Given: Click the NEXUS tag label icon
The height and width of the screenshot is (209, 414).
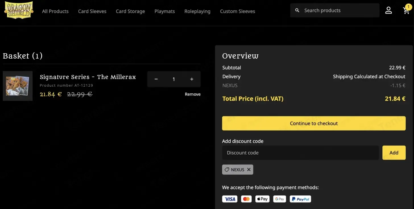Looking at the screenshot, I should (227, 170).
